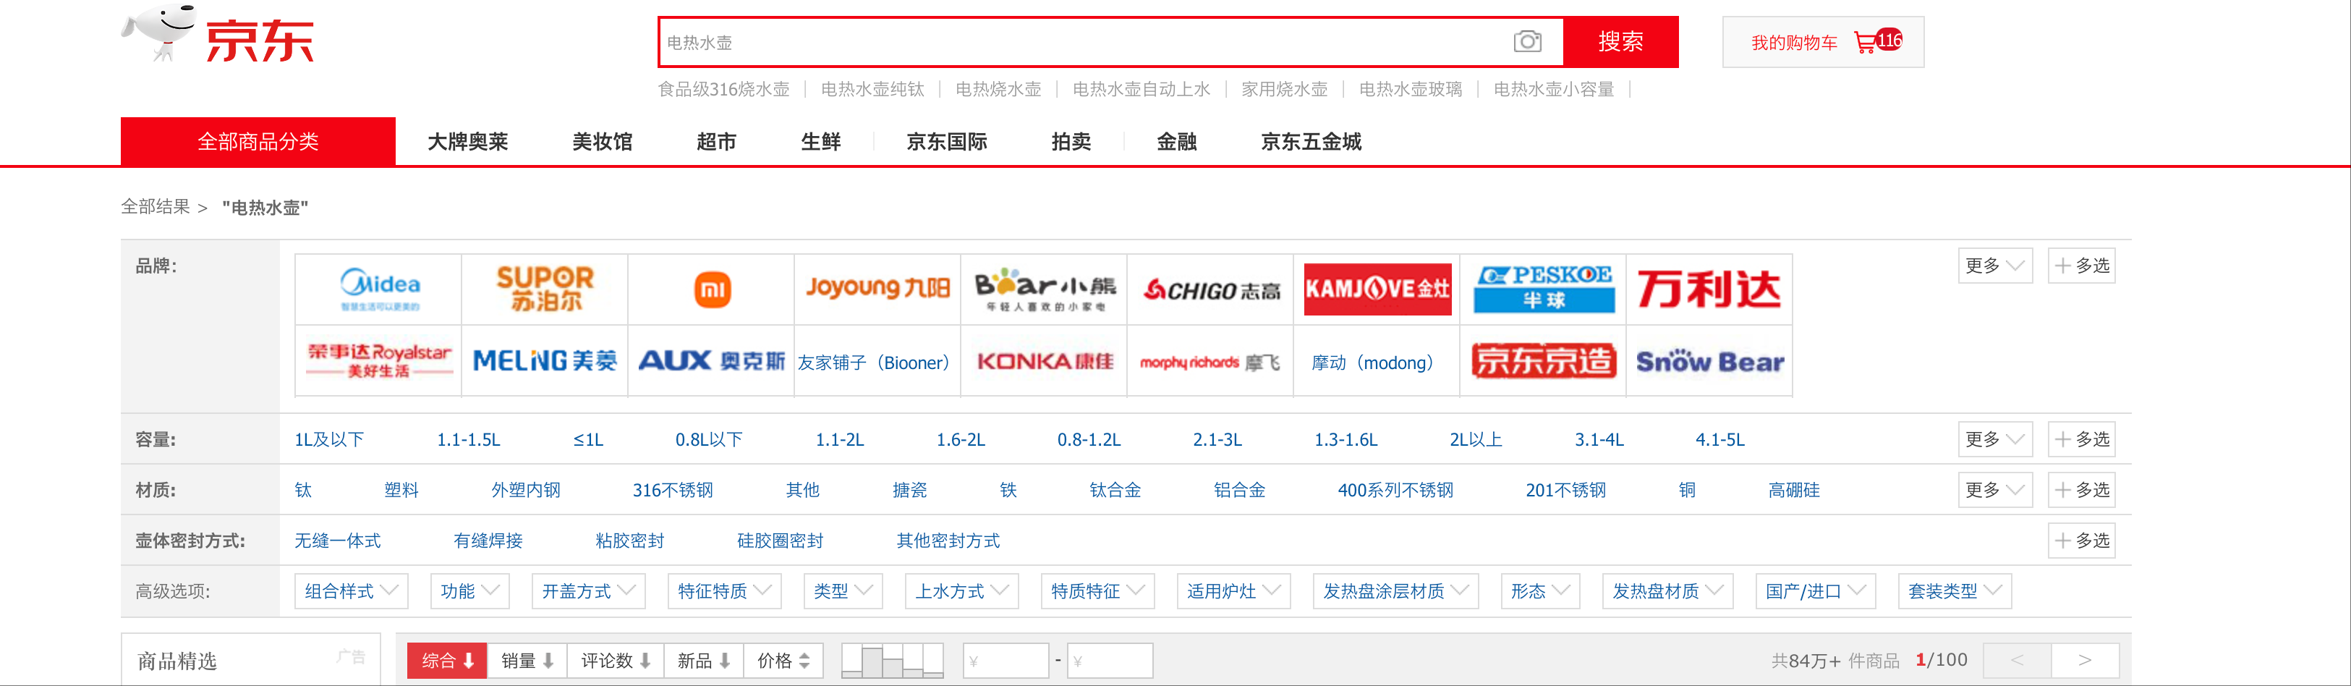The image size is (2351, 686).
Task: Select the Bear 小熊 brand logo
Action: point(1044,289)
